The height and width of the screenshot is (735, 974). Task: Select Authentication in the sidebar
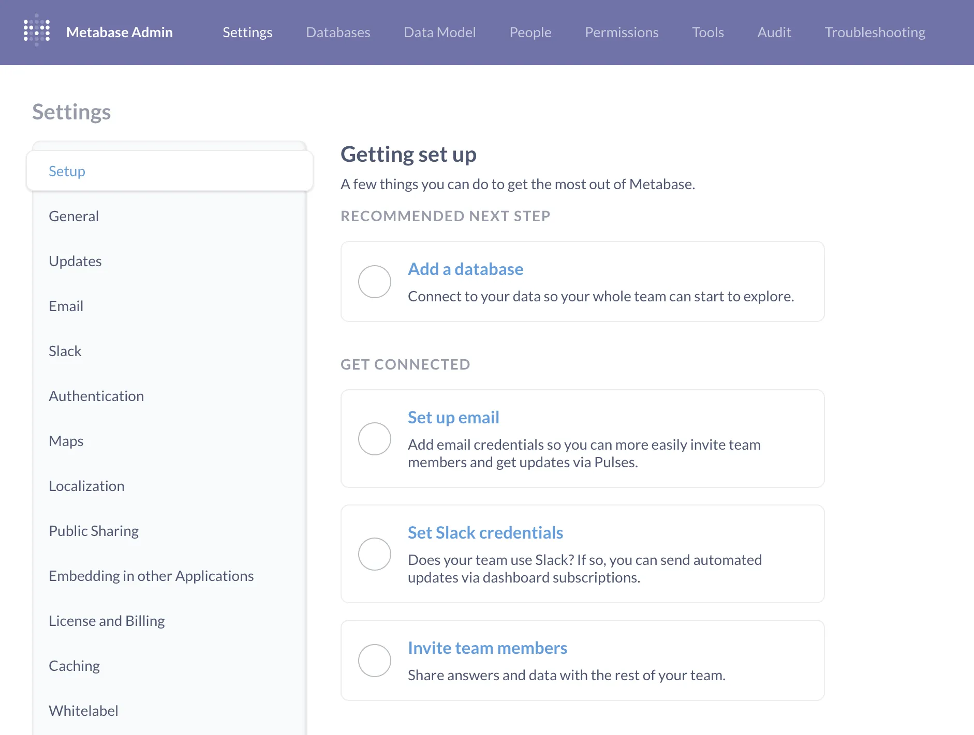(96, 396)
